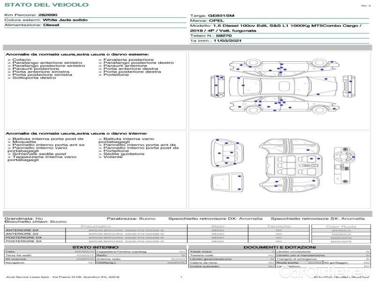The width and height of the screenshot is (375, 281).
Task: Select the Telaio N. 59270 value
Action: tap(224, 36)
